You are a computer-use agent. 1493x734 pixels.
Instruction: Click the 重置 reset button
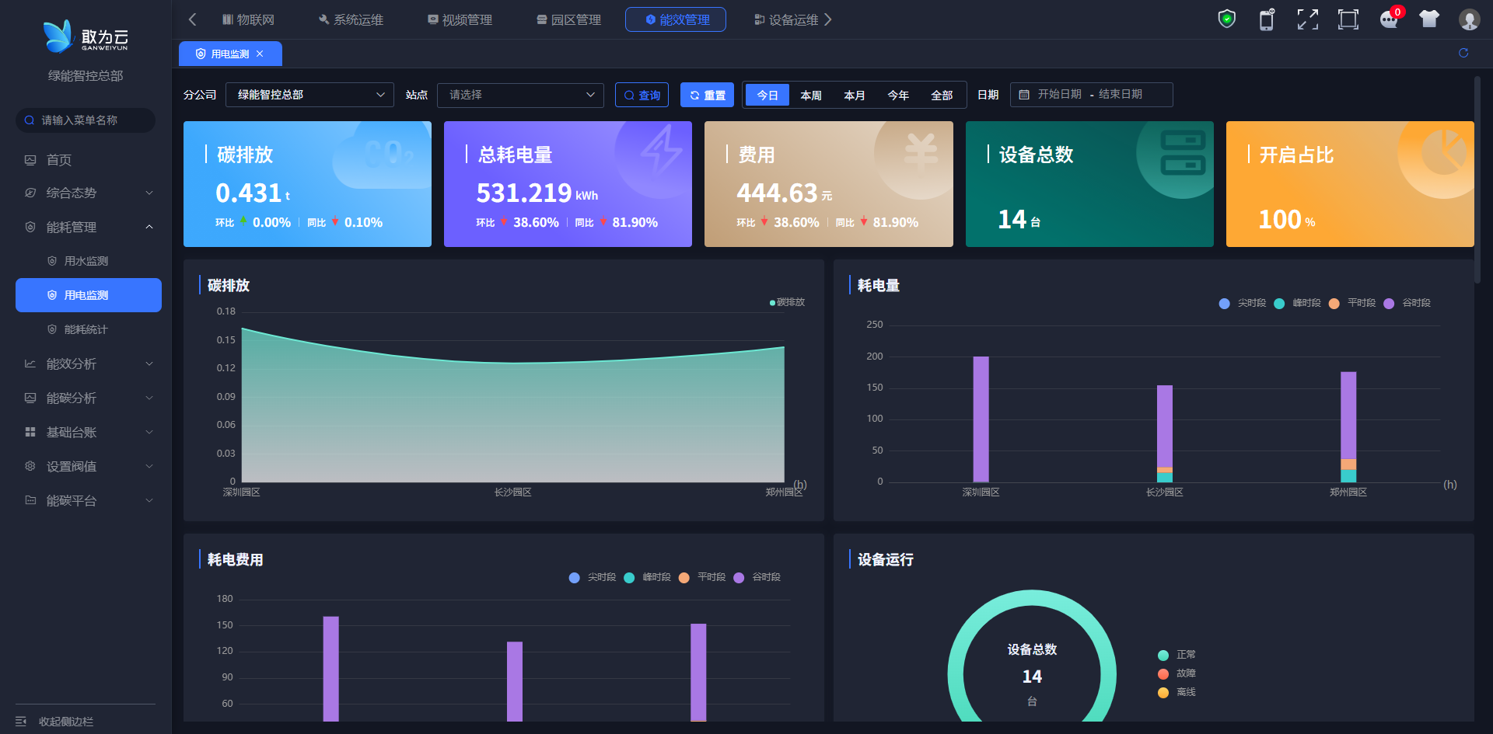tap(707, 95)
